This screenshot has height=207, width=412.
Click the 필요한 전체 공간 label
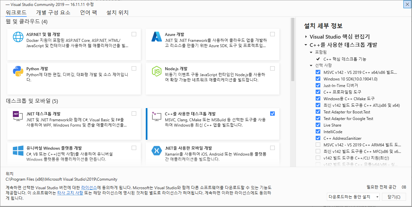click(381, 187)
